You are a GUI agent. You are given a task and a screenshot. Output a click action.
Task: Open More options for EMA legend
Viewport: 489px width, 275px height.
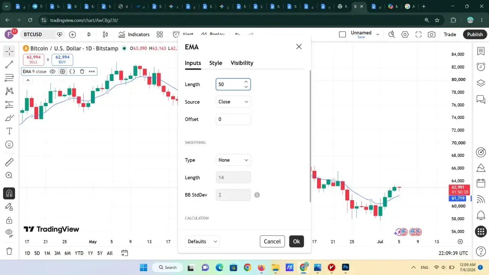click(x=92, y=71)
